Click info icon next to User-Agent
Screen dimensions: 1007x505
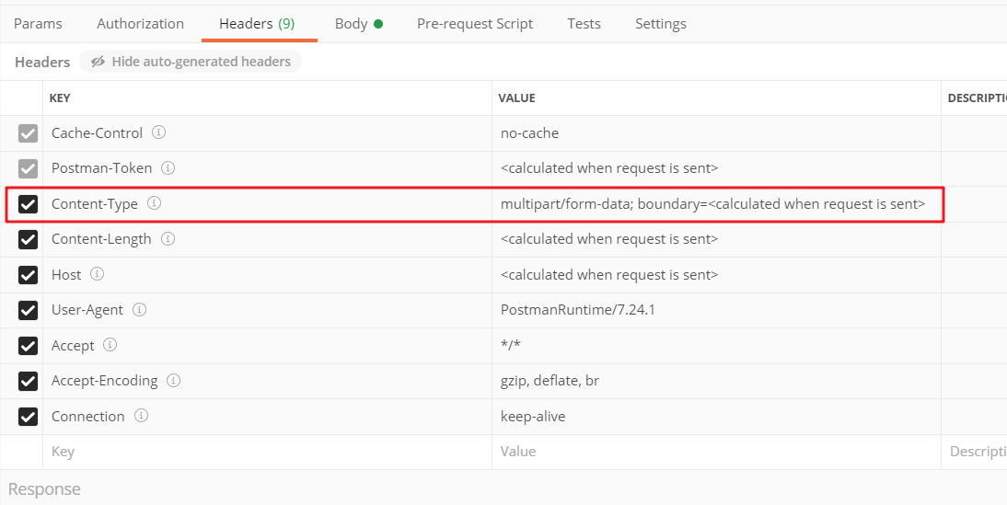(139, 309)
